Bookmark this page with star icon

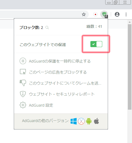(84, 14)
